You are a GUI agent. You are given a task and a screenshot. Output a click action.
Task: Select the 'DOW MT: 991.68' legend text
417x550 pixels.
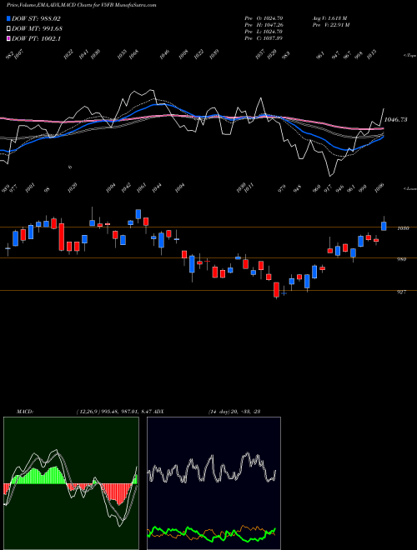[x=38, y=28]
